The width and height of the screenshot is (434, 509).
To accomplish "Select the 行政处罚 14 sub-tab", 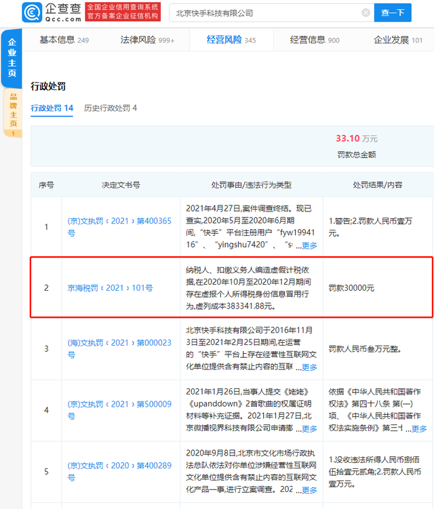I will pos(52,108).
